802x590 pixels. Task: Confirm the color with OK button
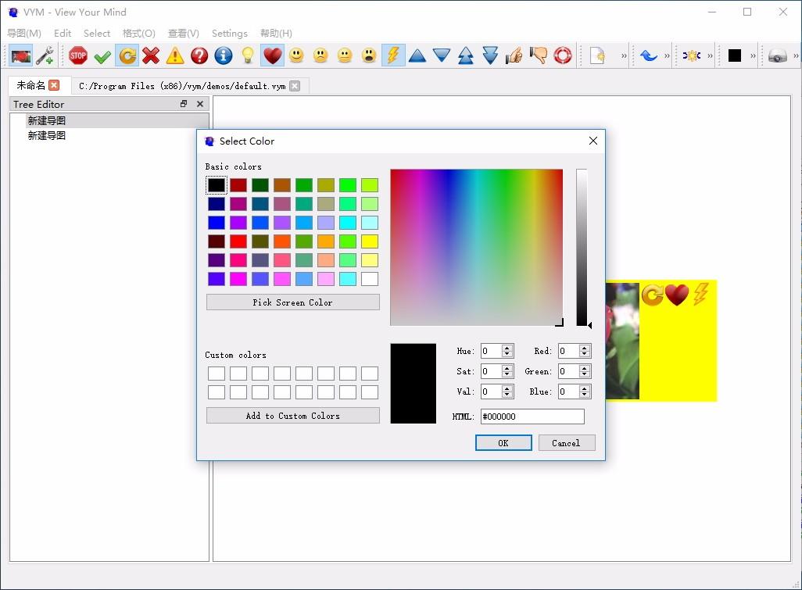[503, 443]
